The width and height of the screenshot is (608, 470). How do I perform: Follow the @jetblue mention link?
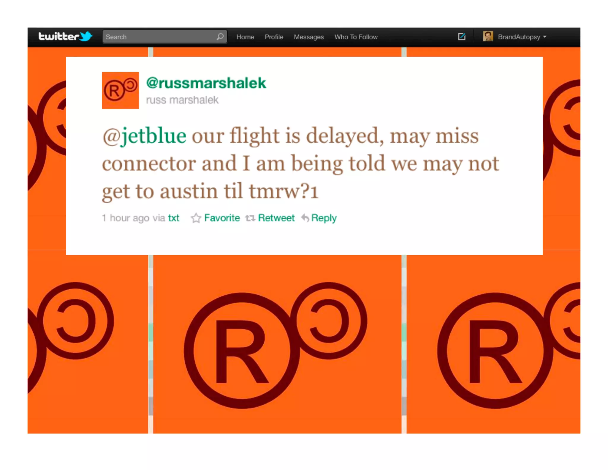coord(145,136)
